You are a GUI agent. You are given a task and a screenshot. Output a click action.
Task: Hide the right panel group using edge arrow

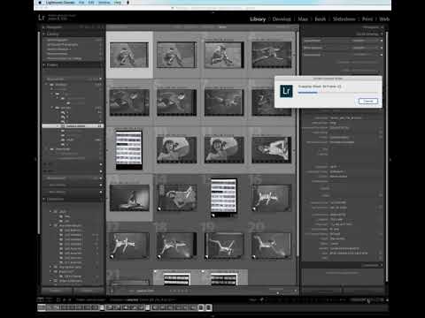click(x=390, y=160)
